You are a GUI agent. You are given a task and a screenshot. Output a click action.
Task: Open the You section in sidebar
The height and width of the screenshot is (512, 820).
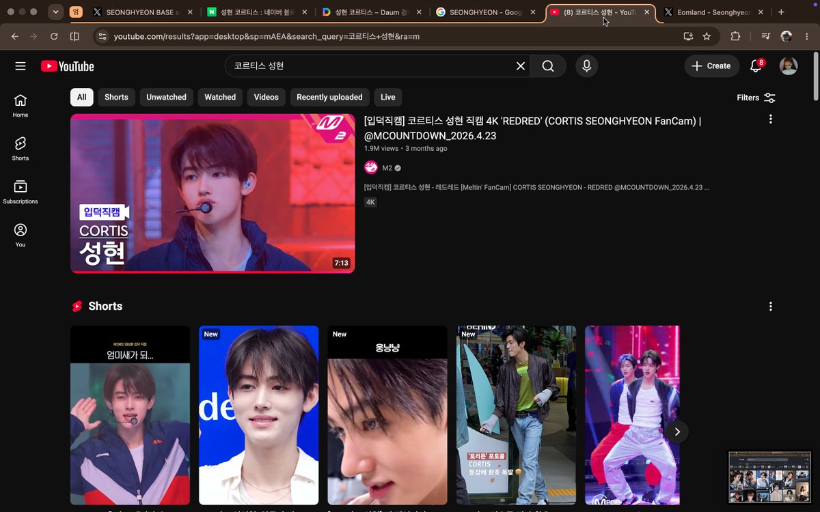(x=20, y=236)
